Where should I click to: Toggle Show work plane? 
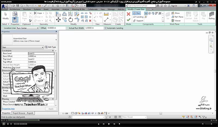point(175,13)
